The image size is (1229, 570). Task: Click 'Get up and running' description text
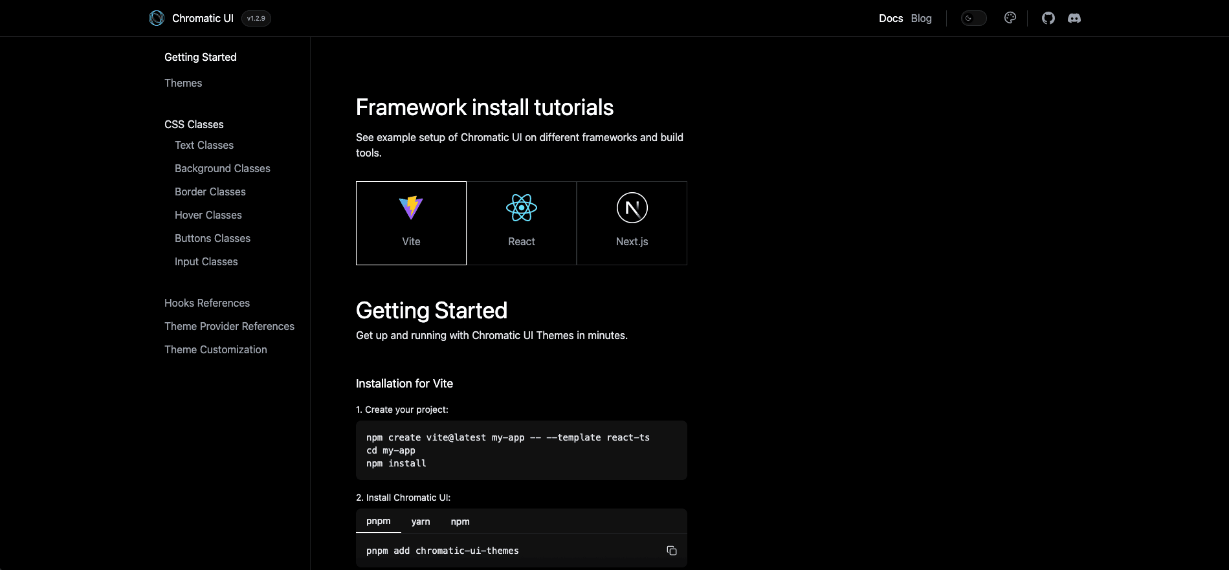(x=492, y=335)
